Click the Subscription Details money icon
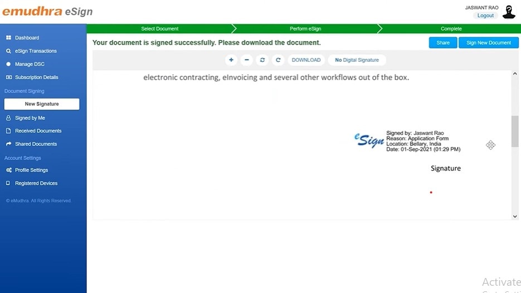The height and width of the screenshot is (293, 521). [9, 77]
